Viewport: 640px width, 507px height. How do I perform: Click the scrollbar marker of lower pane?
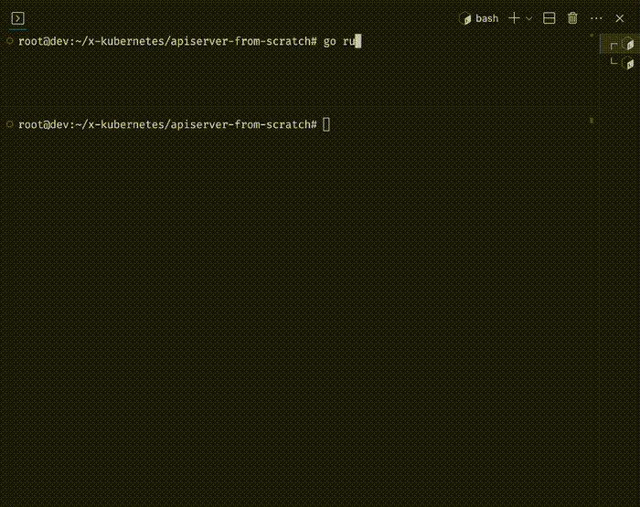pyautogui.click(x=592, y=121)
